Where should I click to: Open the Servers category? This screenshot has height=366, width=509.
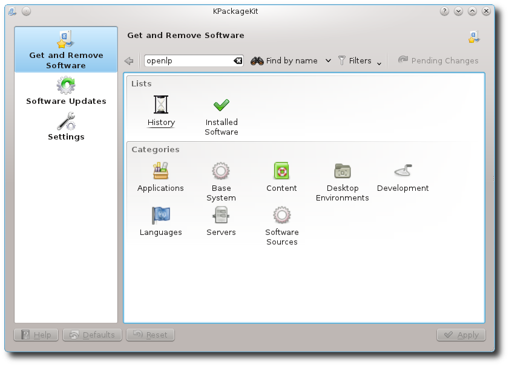point(221,222)
